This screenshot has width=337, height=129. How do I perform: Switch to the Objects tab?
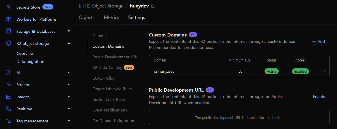coord(87,18)
